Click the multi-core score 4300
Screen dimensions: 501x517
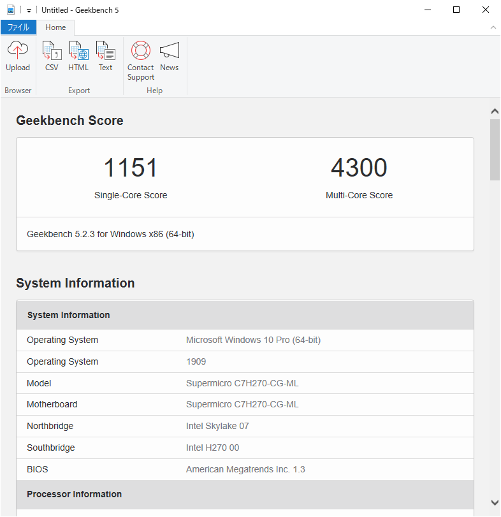point(359,168)
